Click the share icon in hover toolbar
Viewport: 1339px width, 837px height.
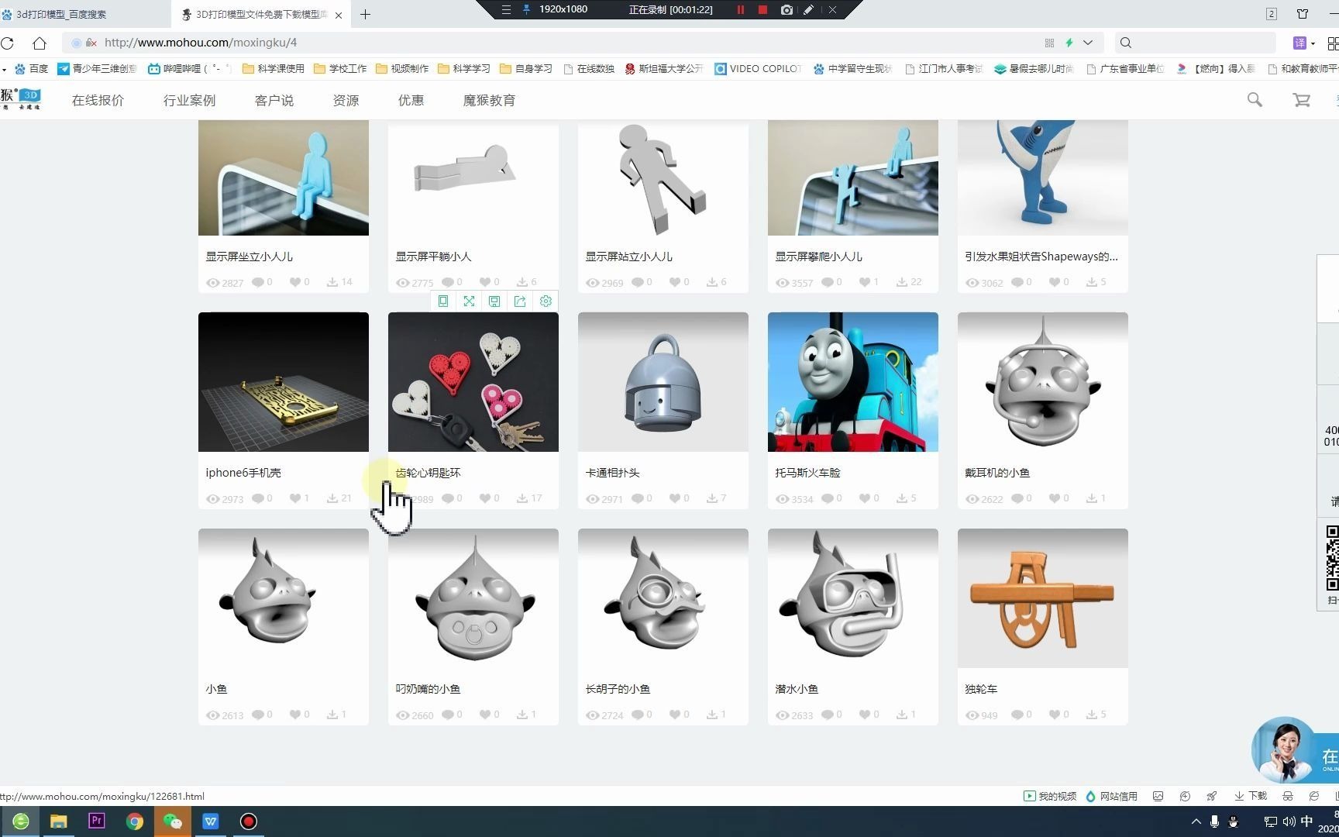coord(520,301)
